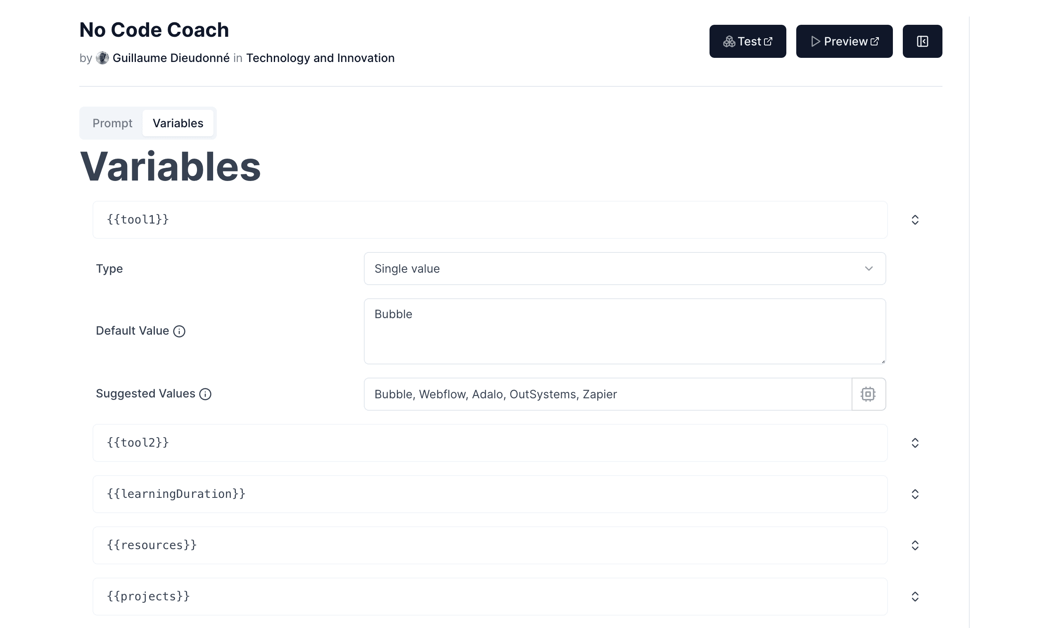Click the collapse sidebar icon top right
The image size is (1049, 628).
922,41
